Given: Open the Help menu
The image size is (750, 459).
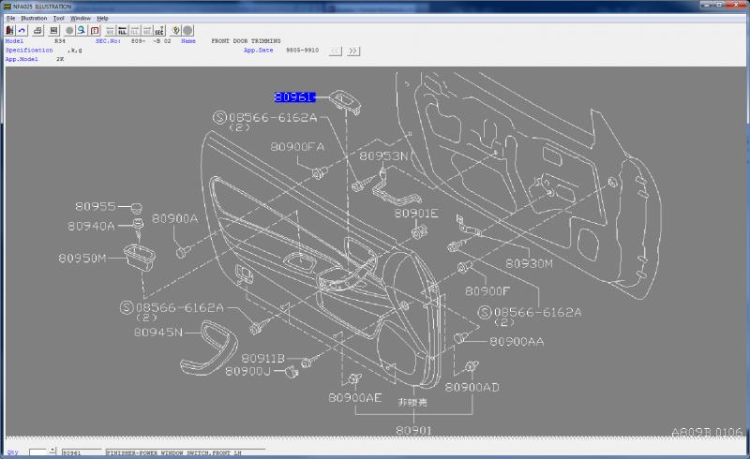Looking at the screenshot, I should [x=103, y=18].
